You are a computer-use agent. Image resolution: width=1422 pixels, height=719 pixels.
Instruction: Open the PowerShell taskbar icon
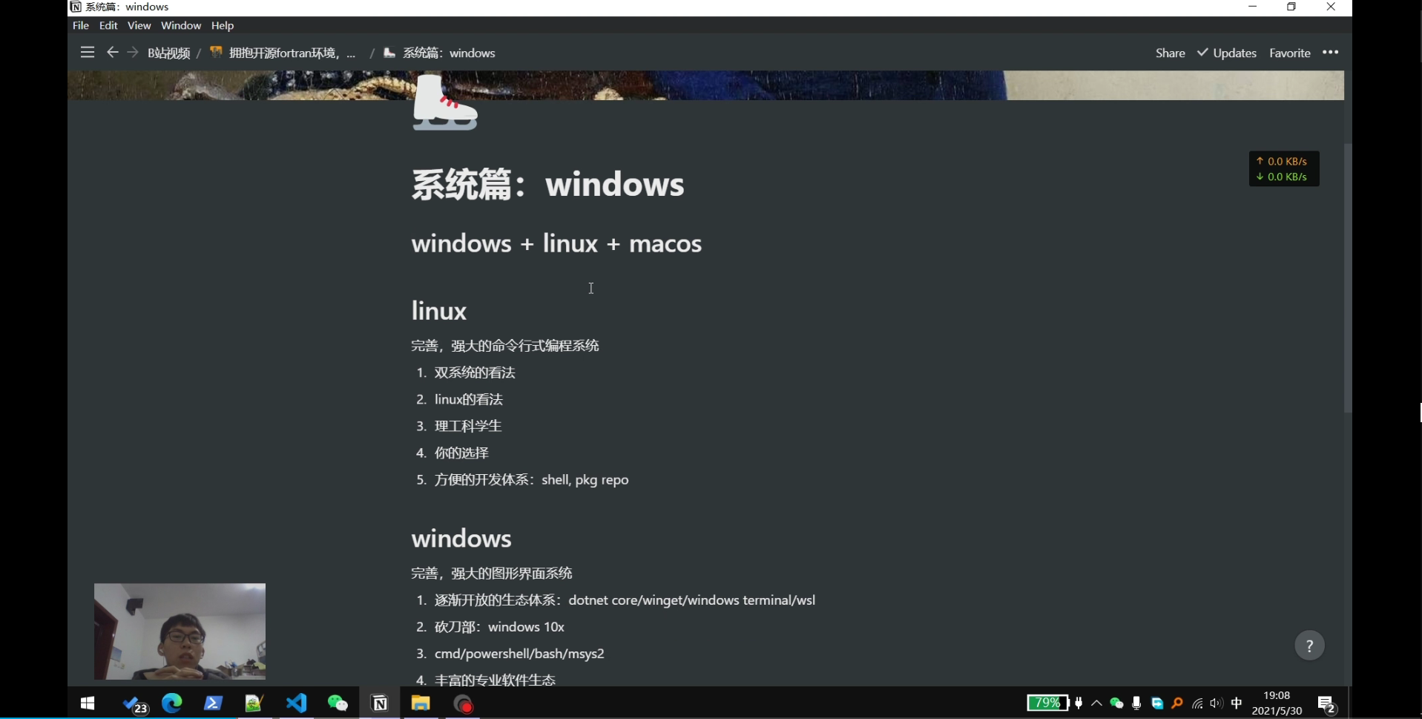click(x=213, y=703)
